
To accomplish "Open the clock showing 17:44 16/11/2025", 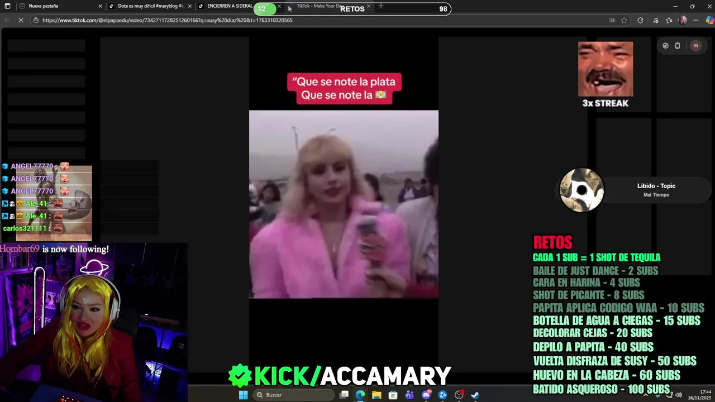I will tap(699, 395).
